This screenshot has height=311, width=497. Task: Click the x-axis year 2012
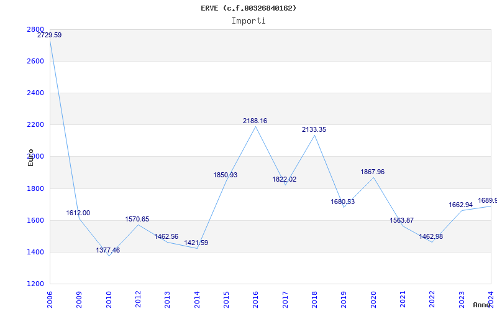tap(138, 300)
